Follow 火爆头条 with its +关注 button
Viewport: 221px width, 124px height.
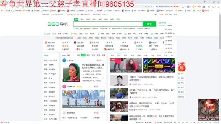click(x=99, y=60)
